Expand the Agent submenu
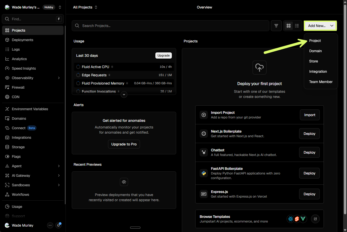Viewport: 347px width, 232px height. point(59,166)
